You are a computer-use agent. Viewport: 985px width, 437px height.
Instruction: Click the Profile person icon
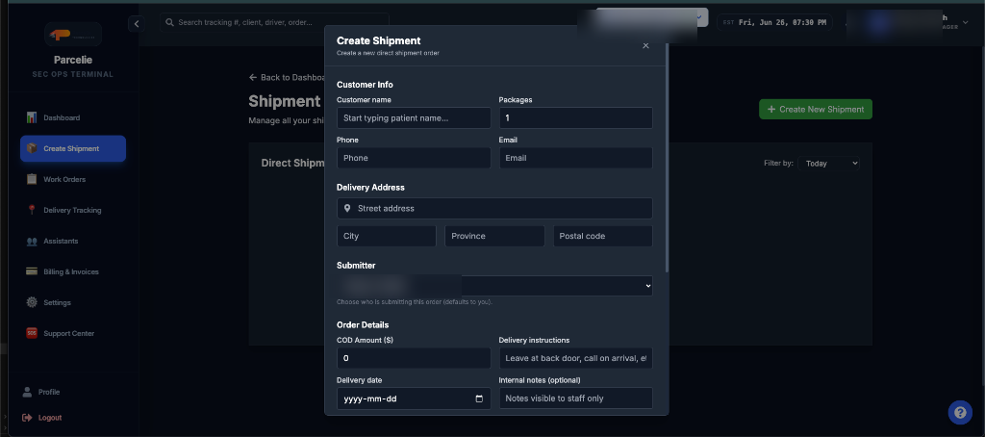tap(27, 392)
